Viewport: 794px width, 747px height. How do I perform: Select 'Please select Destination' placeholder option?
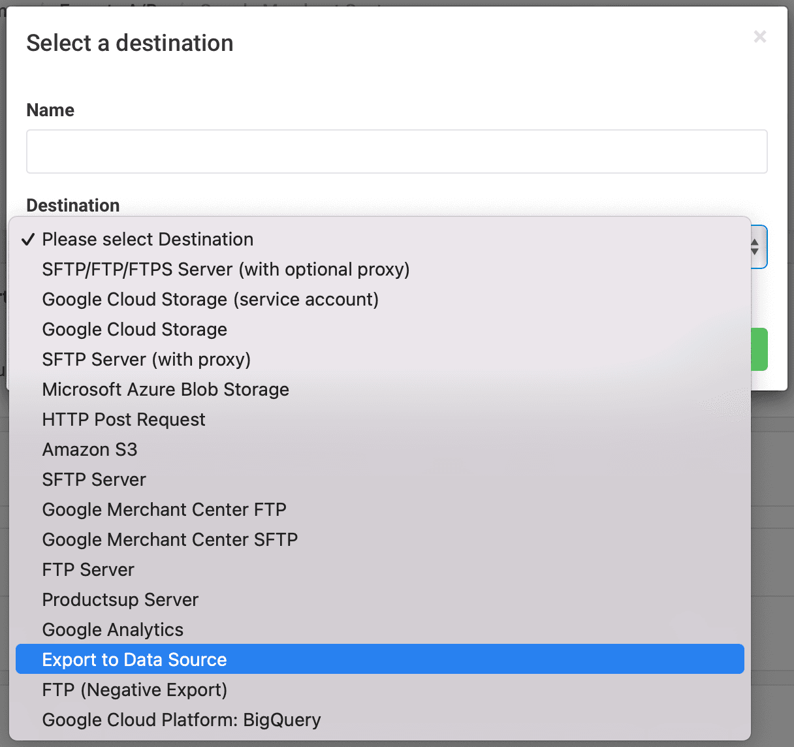click(x=148, y=240)
